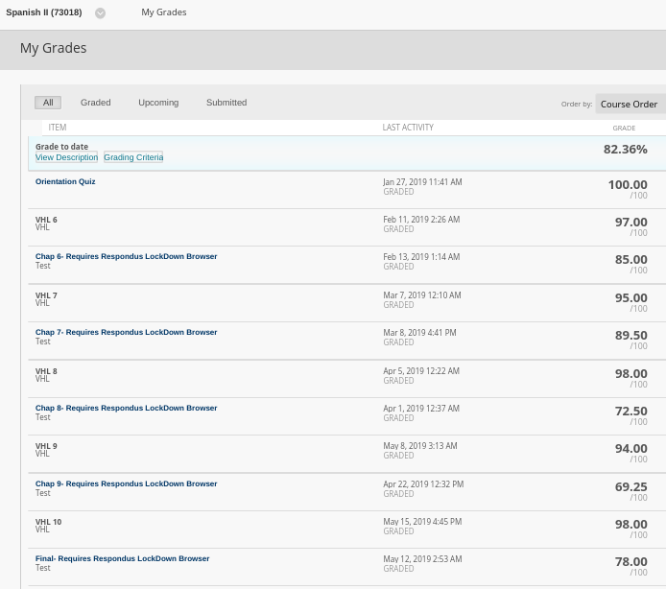Open the Grading Criteria link
The height and width of the screenshot is (589, 666).
coord(133,157)
